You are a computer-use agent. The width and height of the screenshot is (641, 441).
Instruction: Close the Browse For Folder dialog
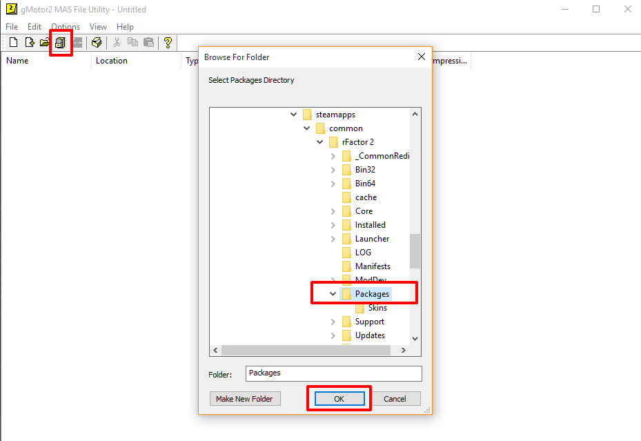(x=422, y=57)
